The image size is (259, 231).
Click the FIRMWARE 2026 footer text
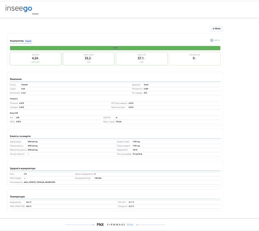(x=120, y=225)
